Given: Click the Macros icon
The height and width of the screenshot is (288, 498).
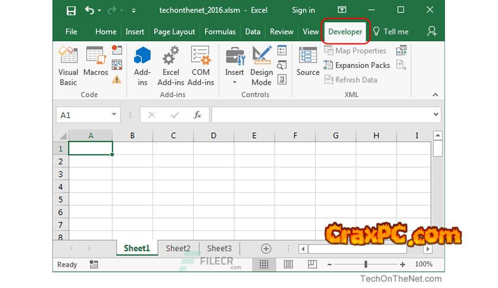Looking at the screenshot, I should [95, 64].
